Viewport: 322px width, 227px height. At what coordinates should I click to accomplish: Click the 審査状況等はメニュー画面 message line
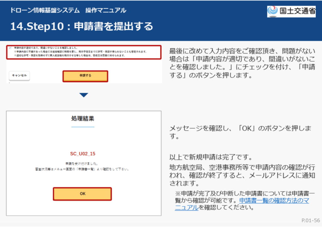83,169
